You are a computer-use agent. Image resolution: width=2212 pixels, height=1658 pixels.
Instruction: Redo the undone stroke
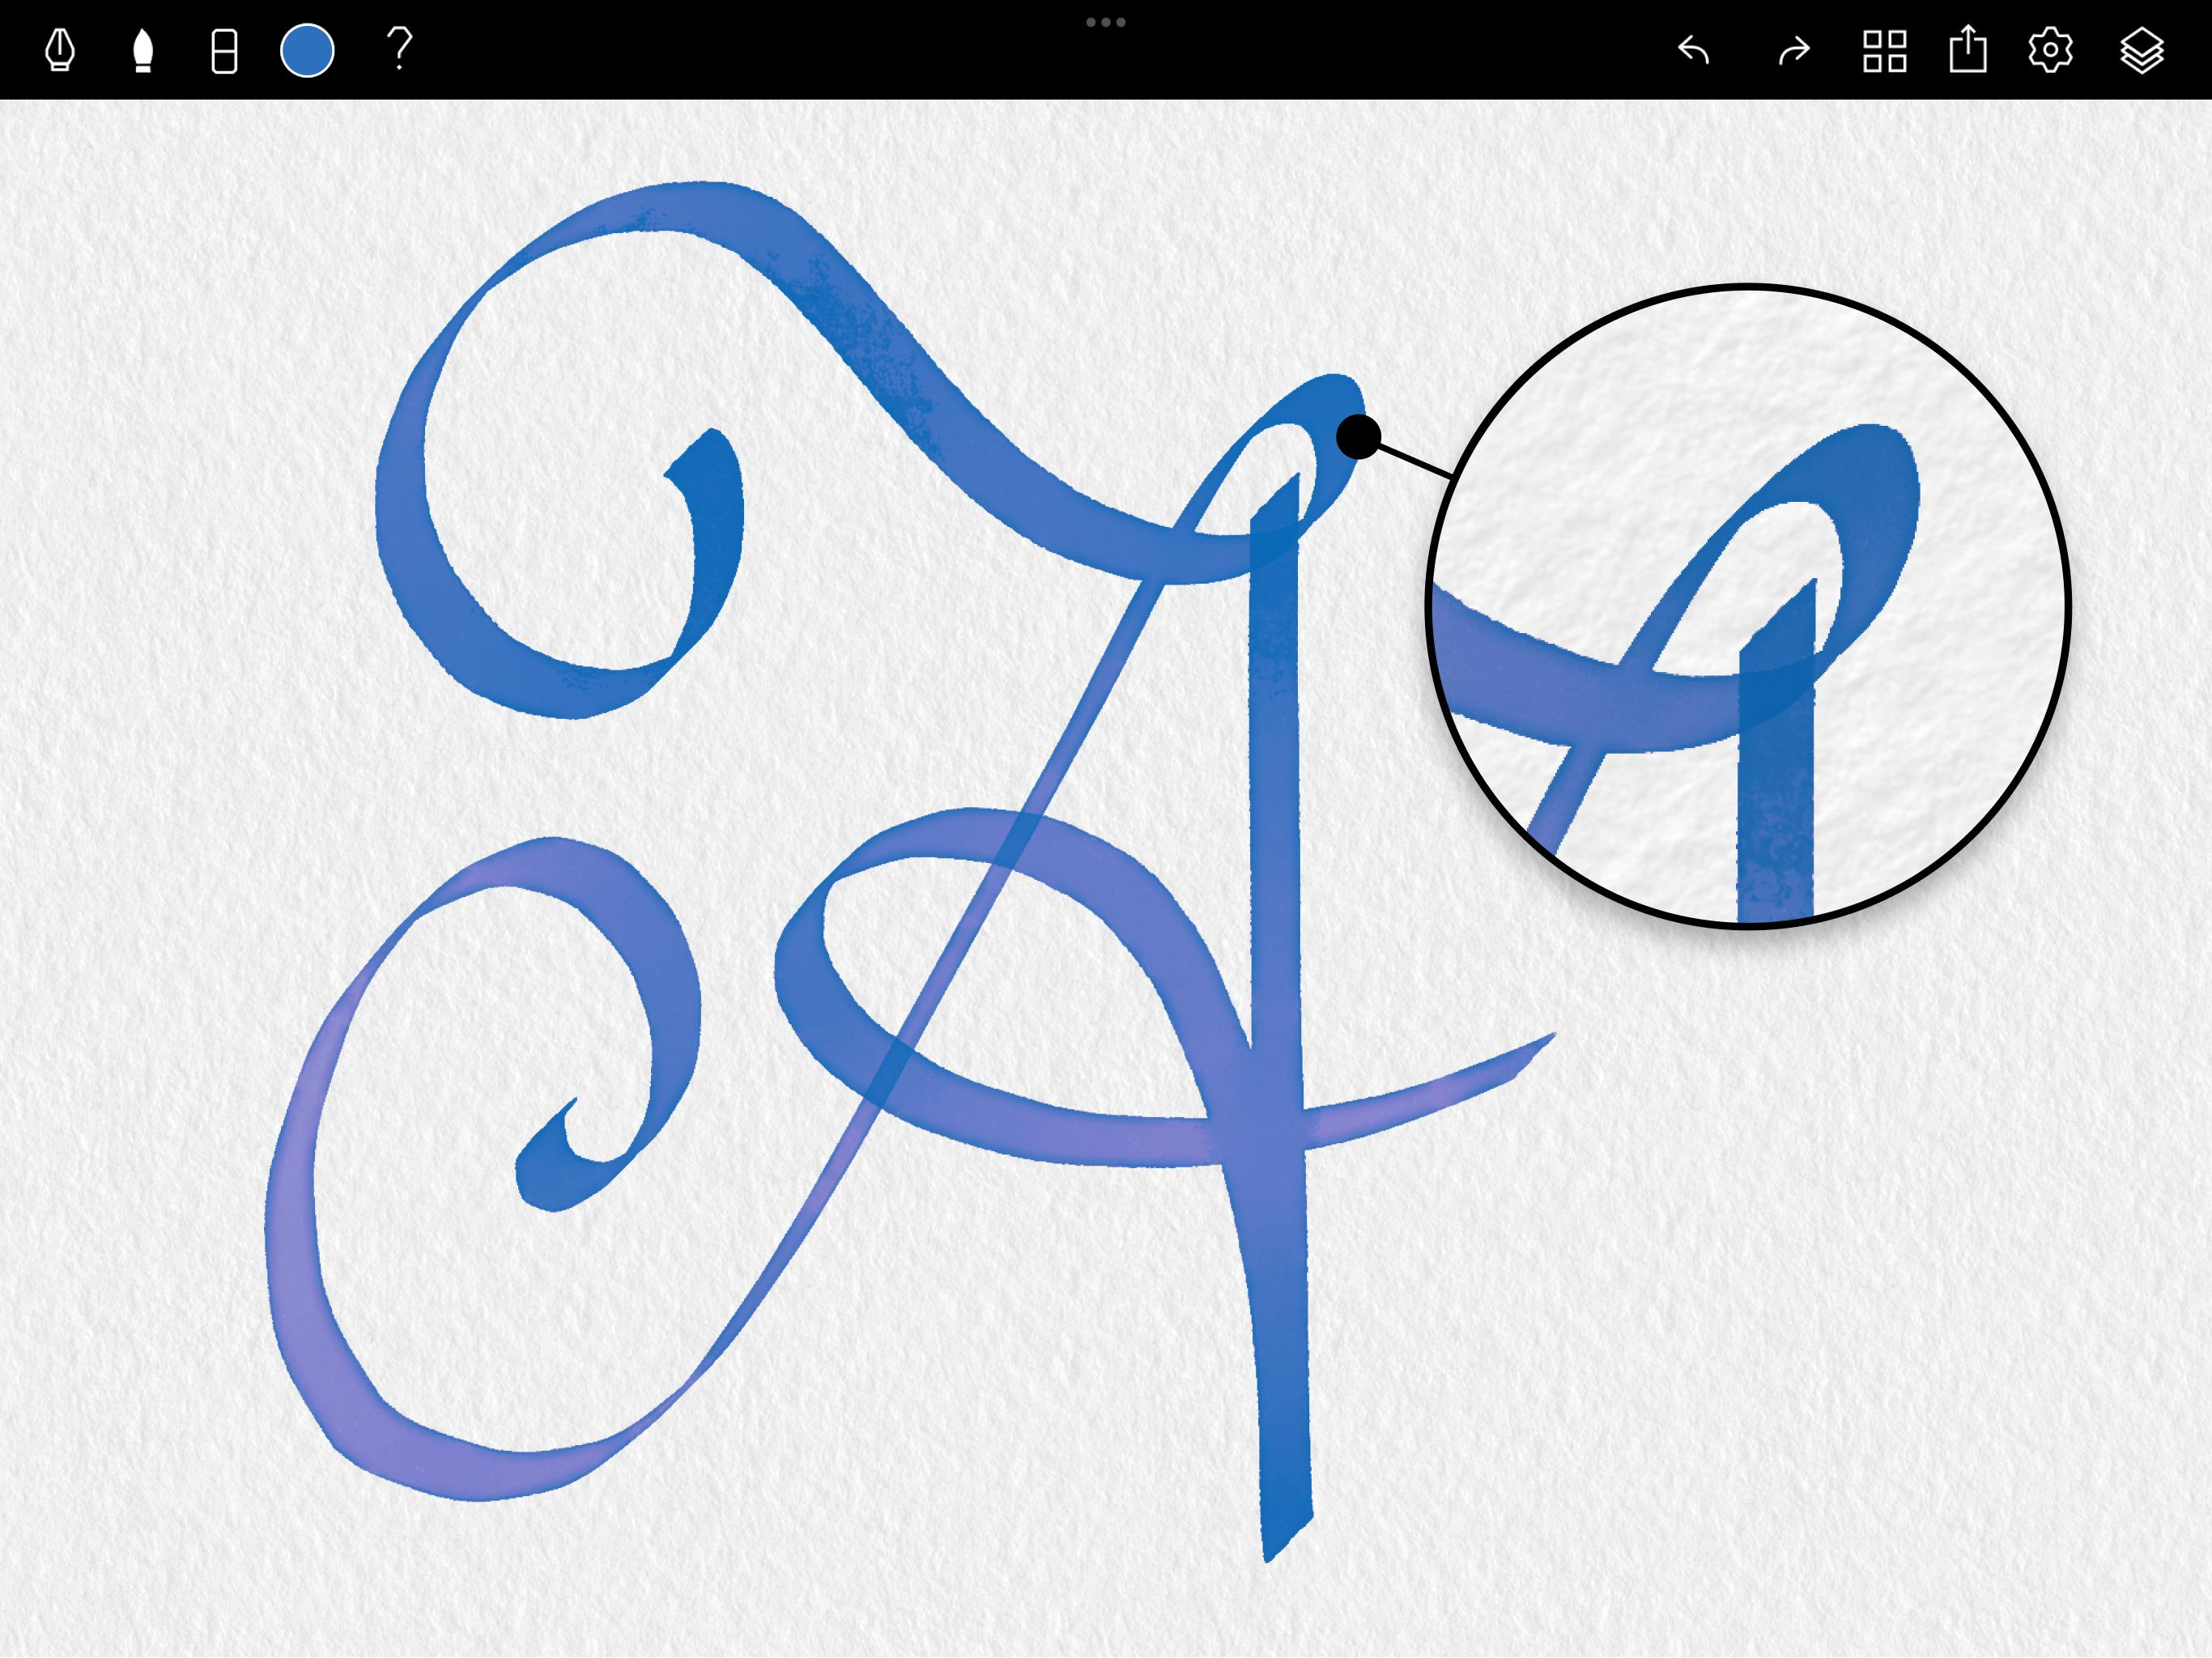(1794, 50)
